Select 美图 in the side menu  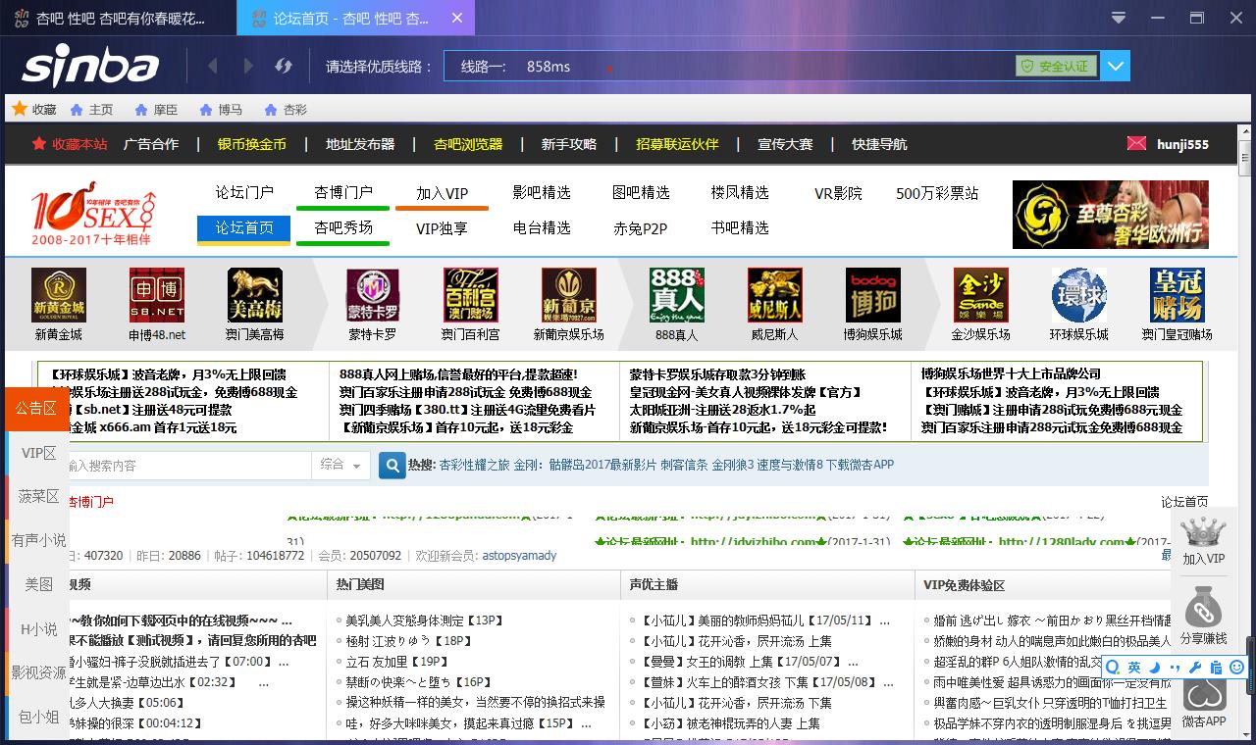[39, 584]
